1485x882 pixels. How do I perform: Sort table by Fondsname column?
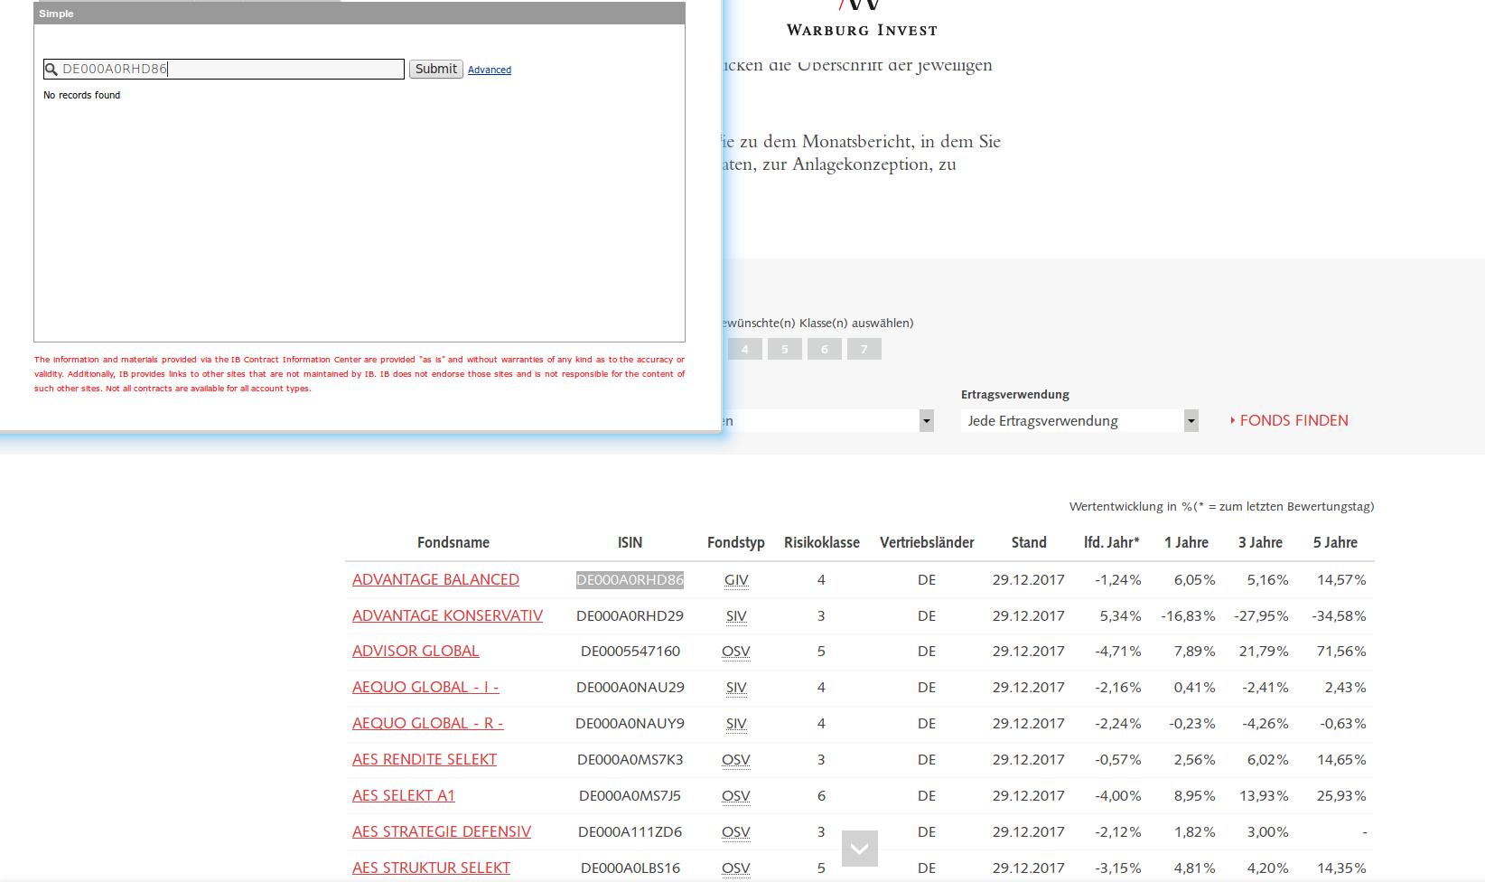point(453,542)
